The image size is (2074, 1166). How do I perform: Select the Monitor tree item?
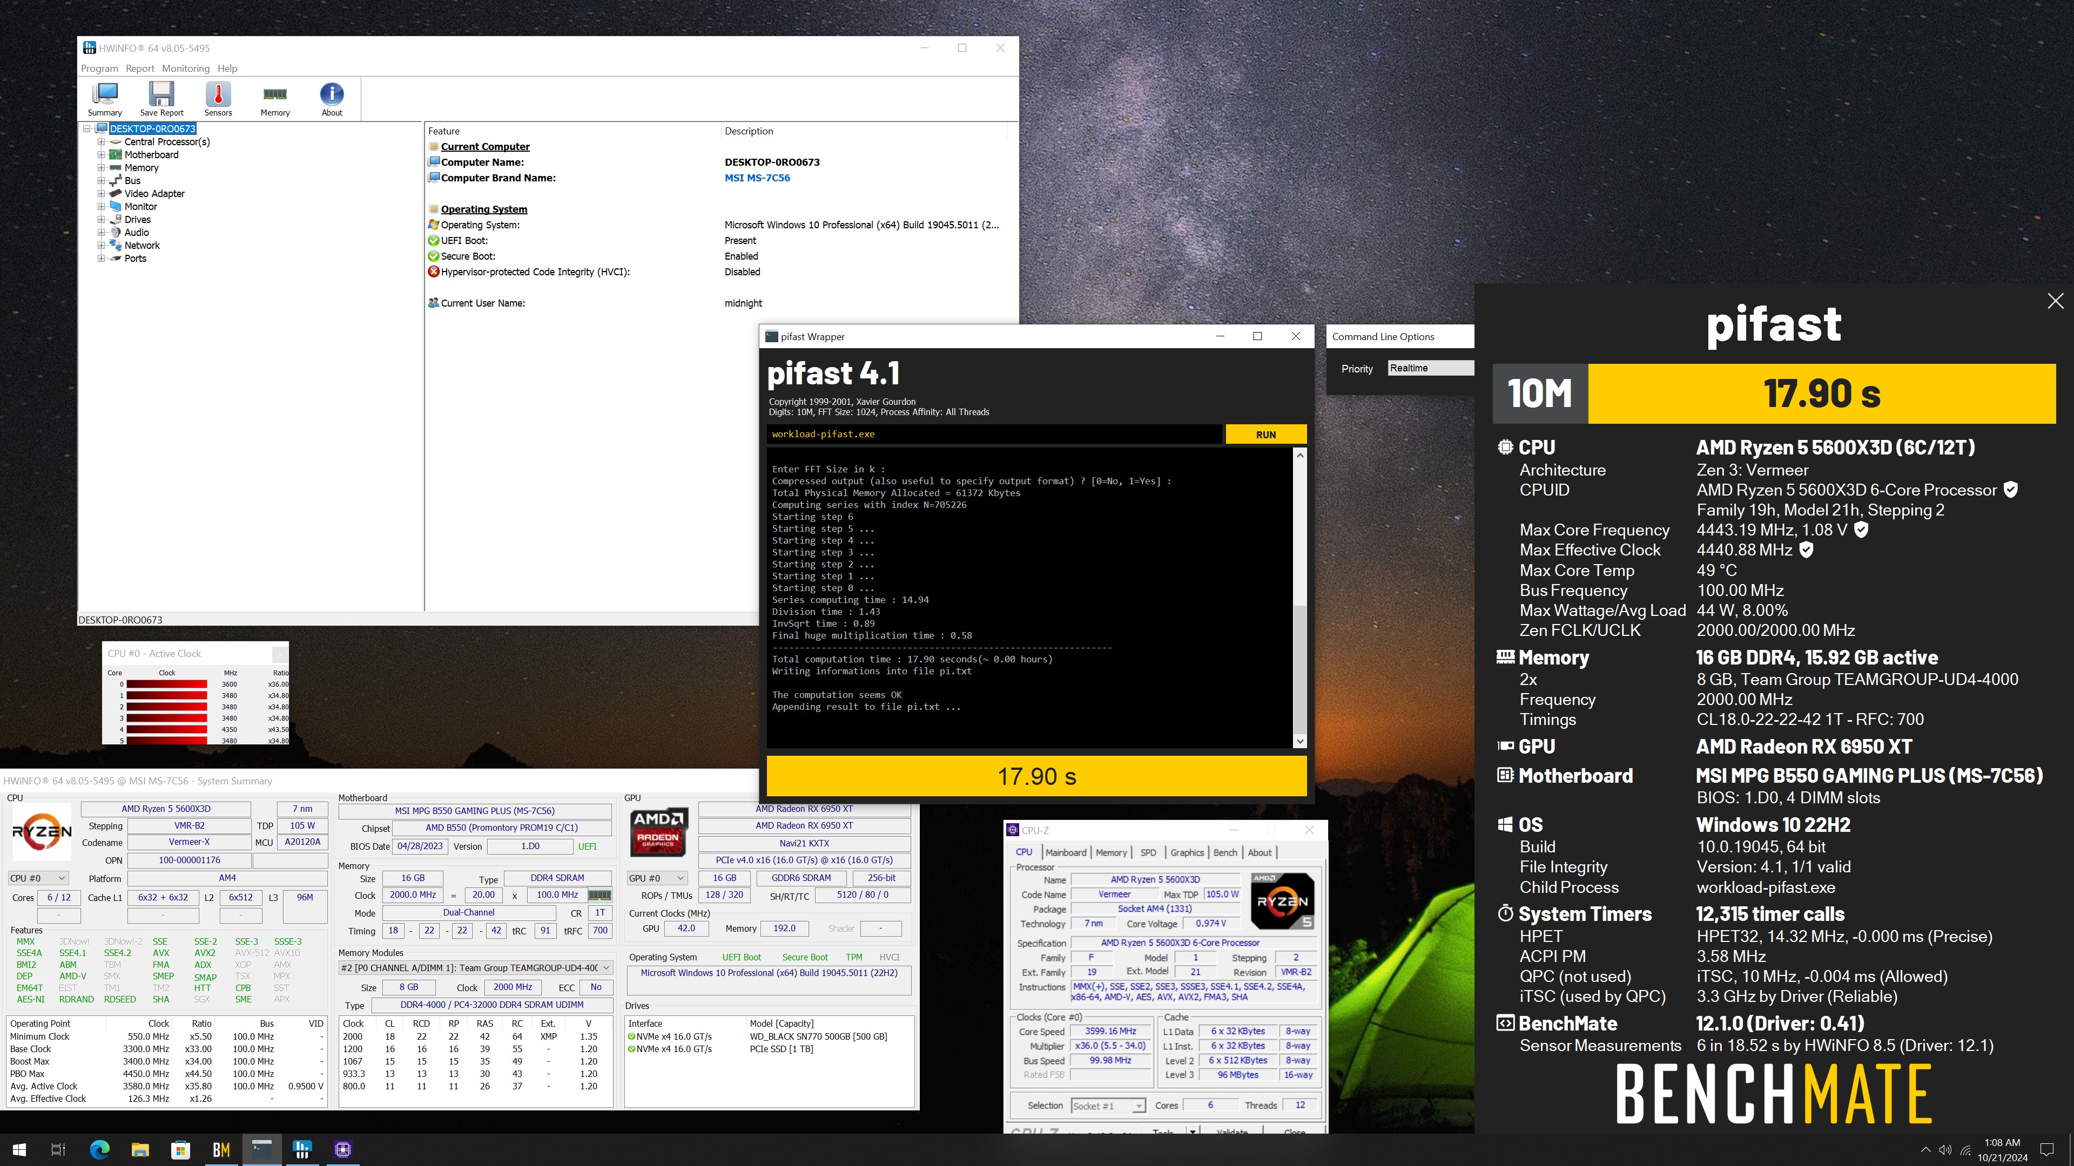(x=140, y=207)
